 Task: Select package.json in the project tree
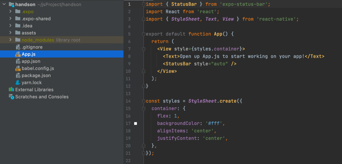point(36,76)
